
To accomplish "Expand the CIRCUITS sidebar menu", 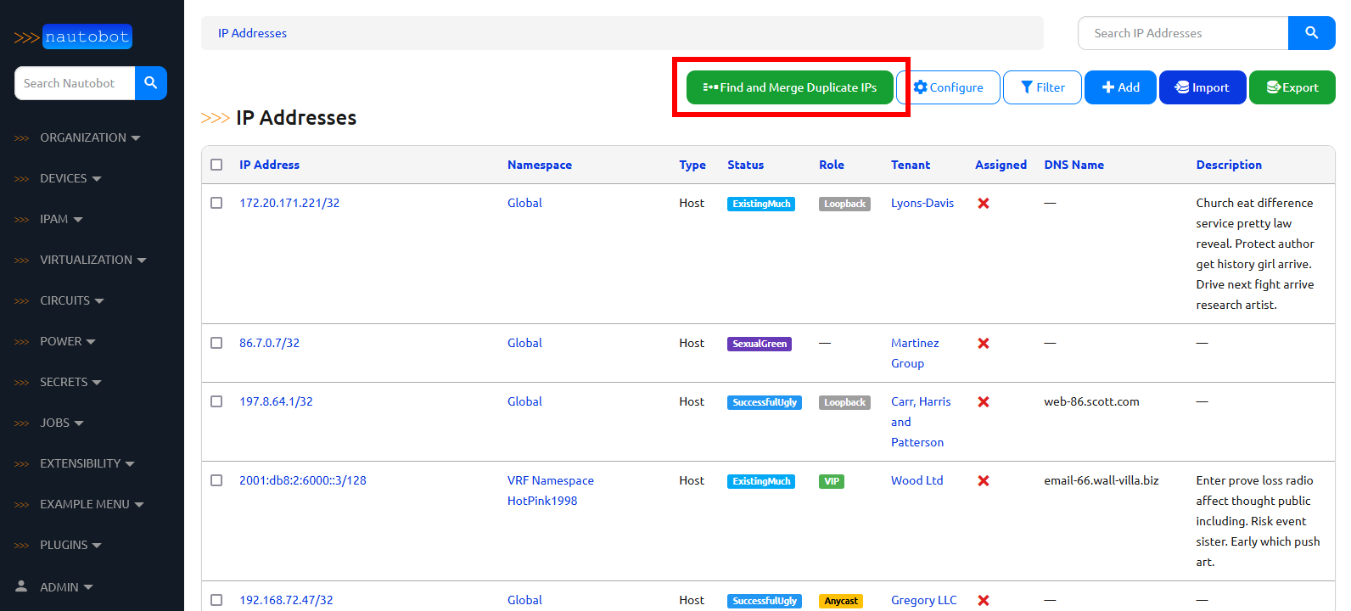I will pyautogui.click(x=72, y=300).
